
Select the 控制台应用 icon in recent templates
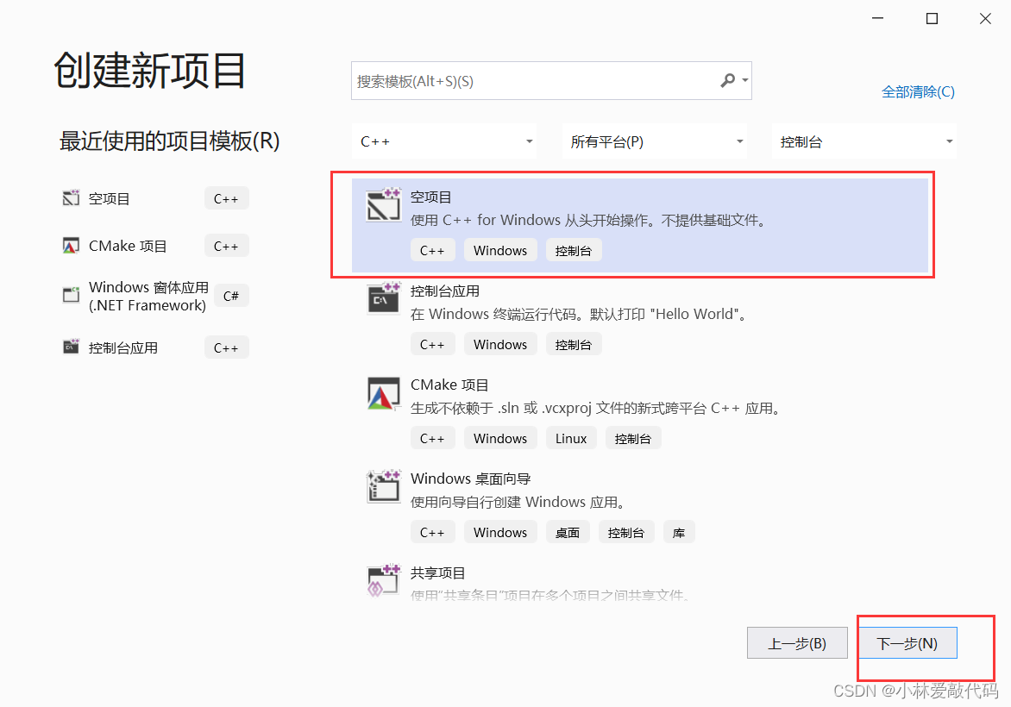71,347
